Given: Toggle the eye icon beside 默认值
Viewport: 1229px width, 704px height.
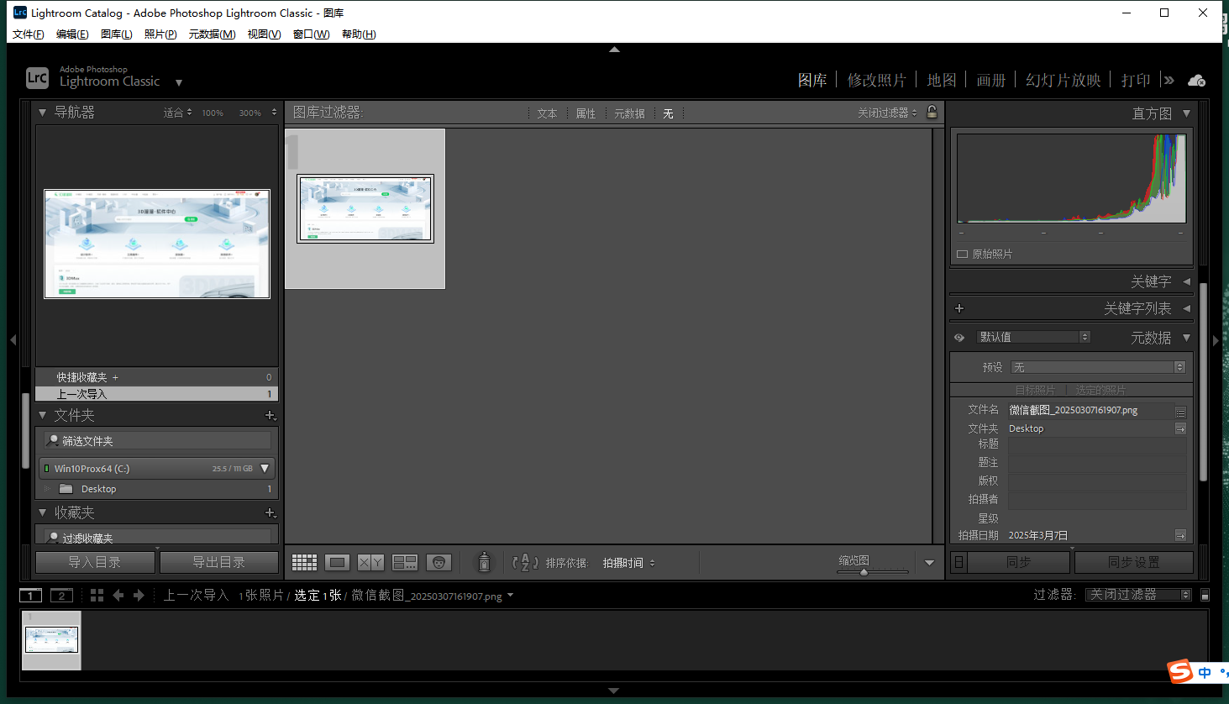Looking at the screenshot, I should click(959, 337).
